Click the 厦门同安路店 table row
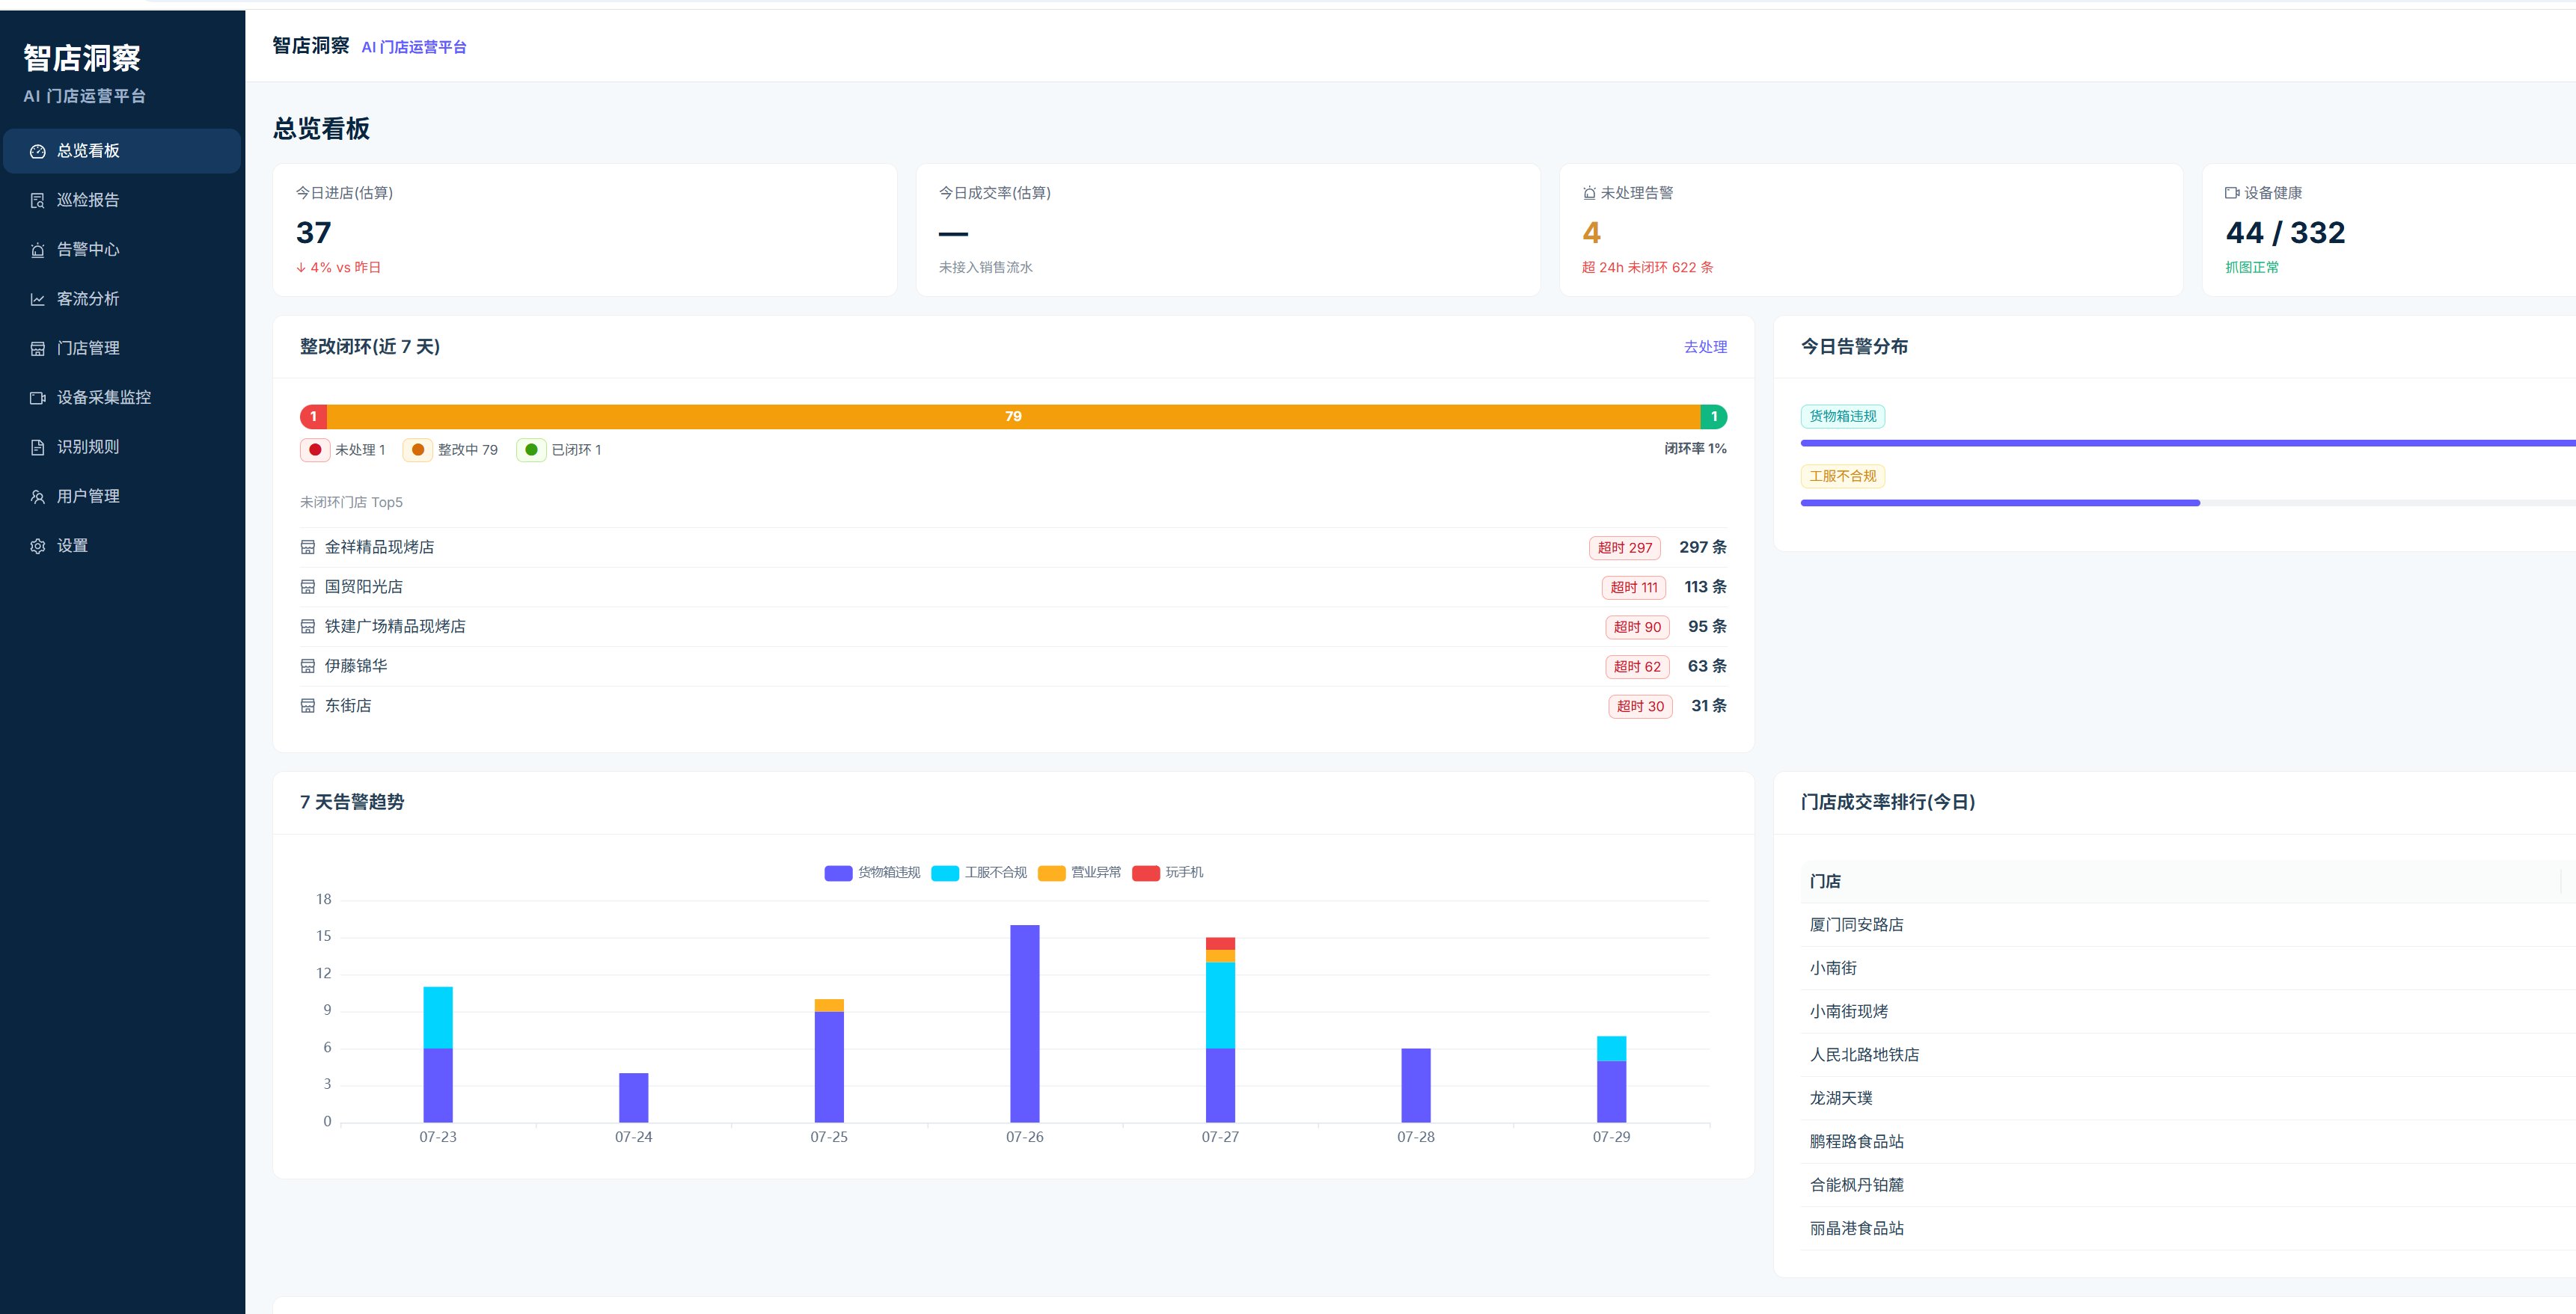The height and width of the screenshot is (1314, 2576). (x=2188, y=925)
